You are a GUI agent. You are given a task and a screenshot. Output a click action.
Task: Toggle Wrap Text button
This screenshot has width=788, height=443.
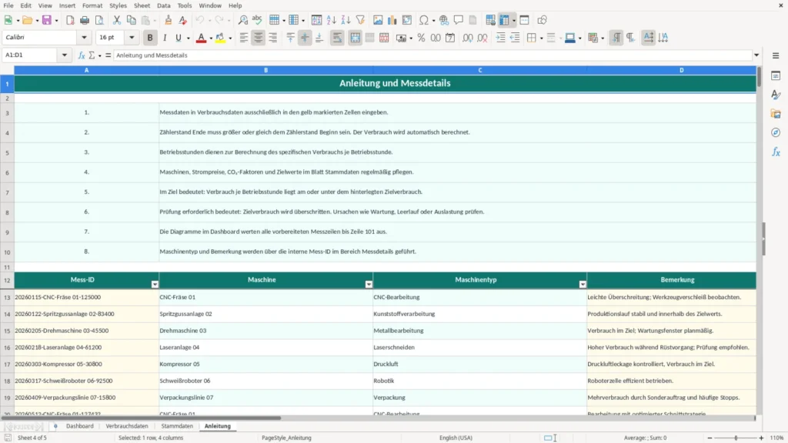click(x=337, y=38)
